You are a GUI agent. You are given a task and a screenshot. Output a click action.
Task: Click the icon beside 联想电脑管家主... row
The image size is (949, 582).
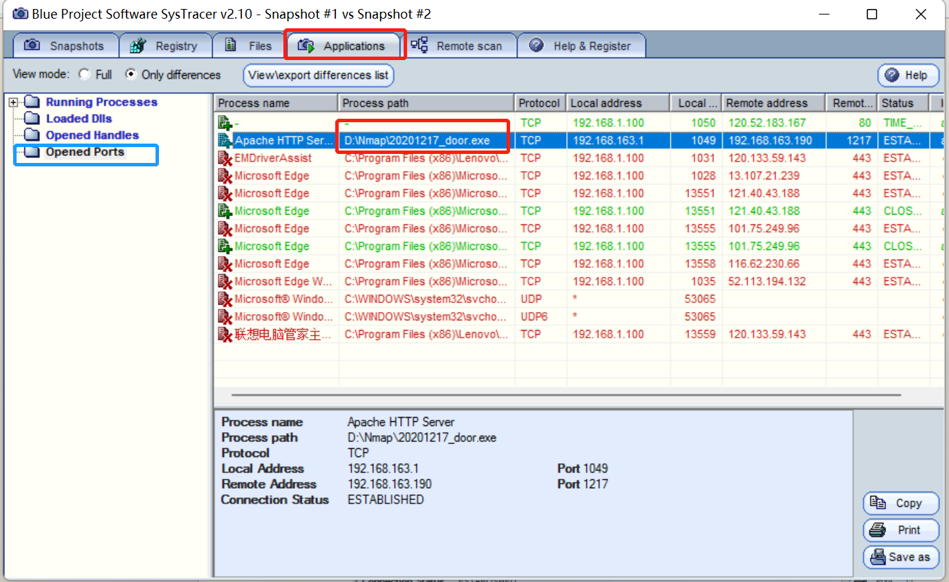[225, 334]
